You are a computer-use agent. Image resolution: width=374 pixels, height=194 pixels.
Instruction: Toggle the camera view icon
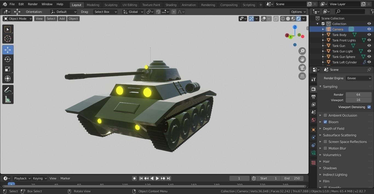point(302,68)
